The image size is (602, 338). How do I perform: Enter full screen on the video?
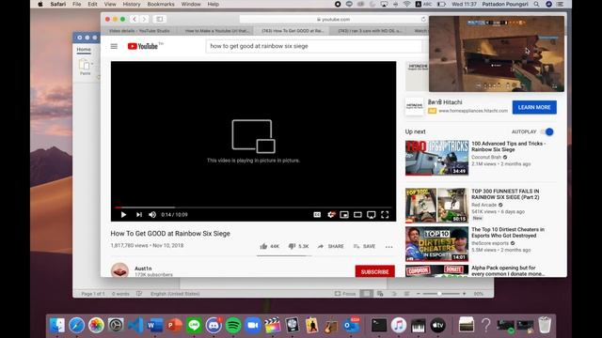coord(385,215)
